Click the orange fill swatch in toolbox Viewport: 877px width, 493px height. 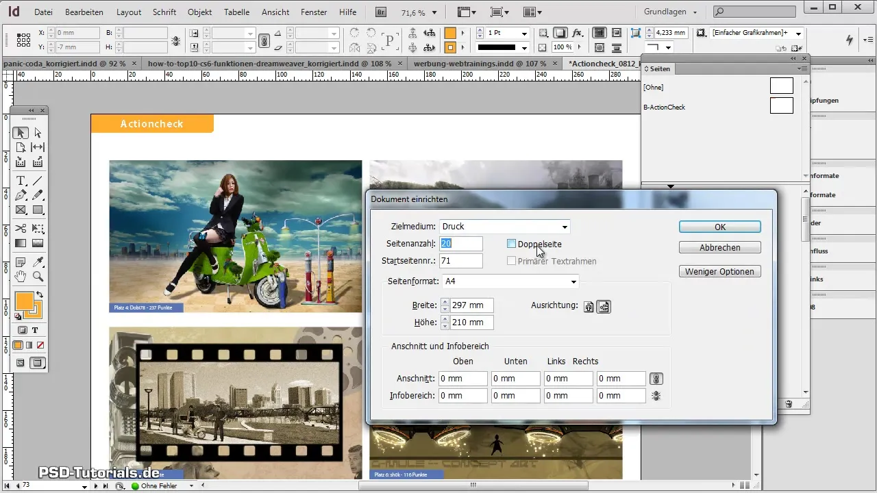[24, 301]
